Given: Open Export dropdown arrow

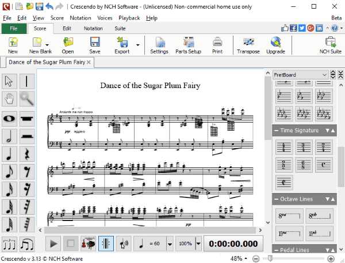Looking at the screenshot, I should 138,45.
